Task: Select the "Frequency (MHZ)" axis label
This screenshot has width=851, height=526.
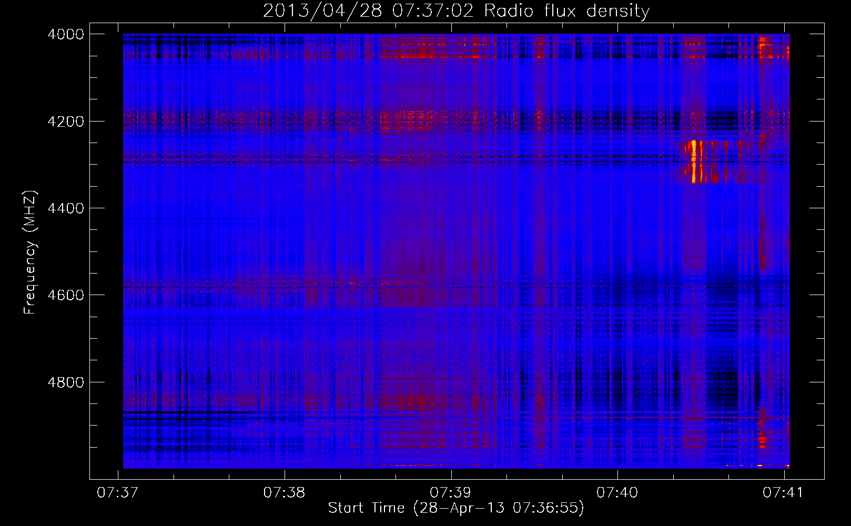Action: 31,252
